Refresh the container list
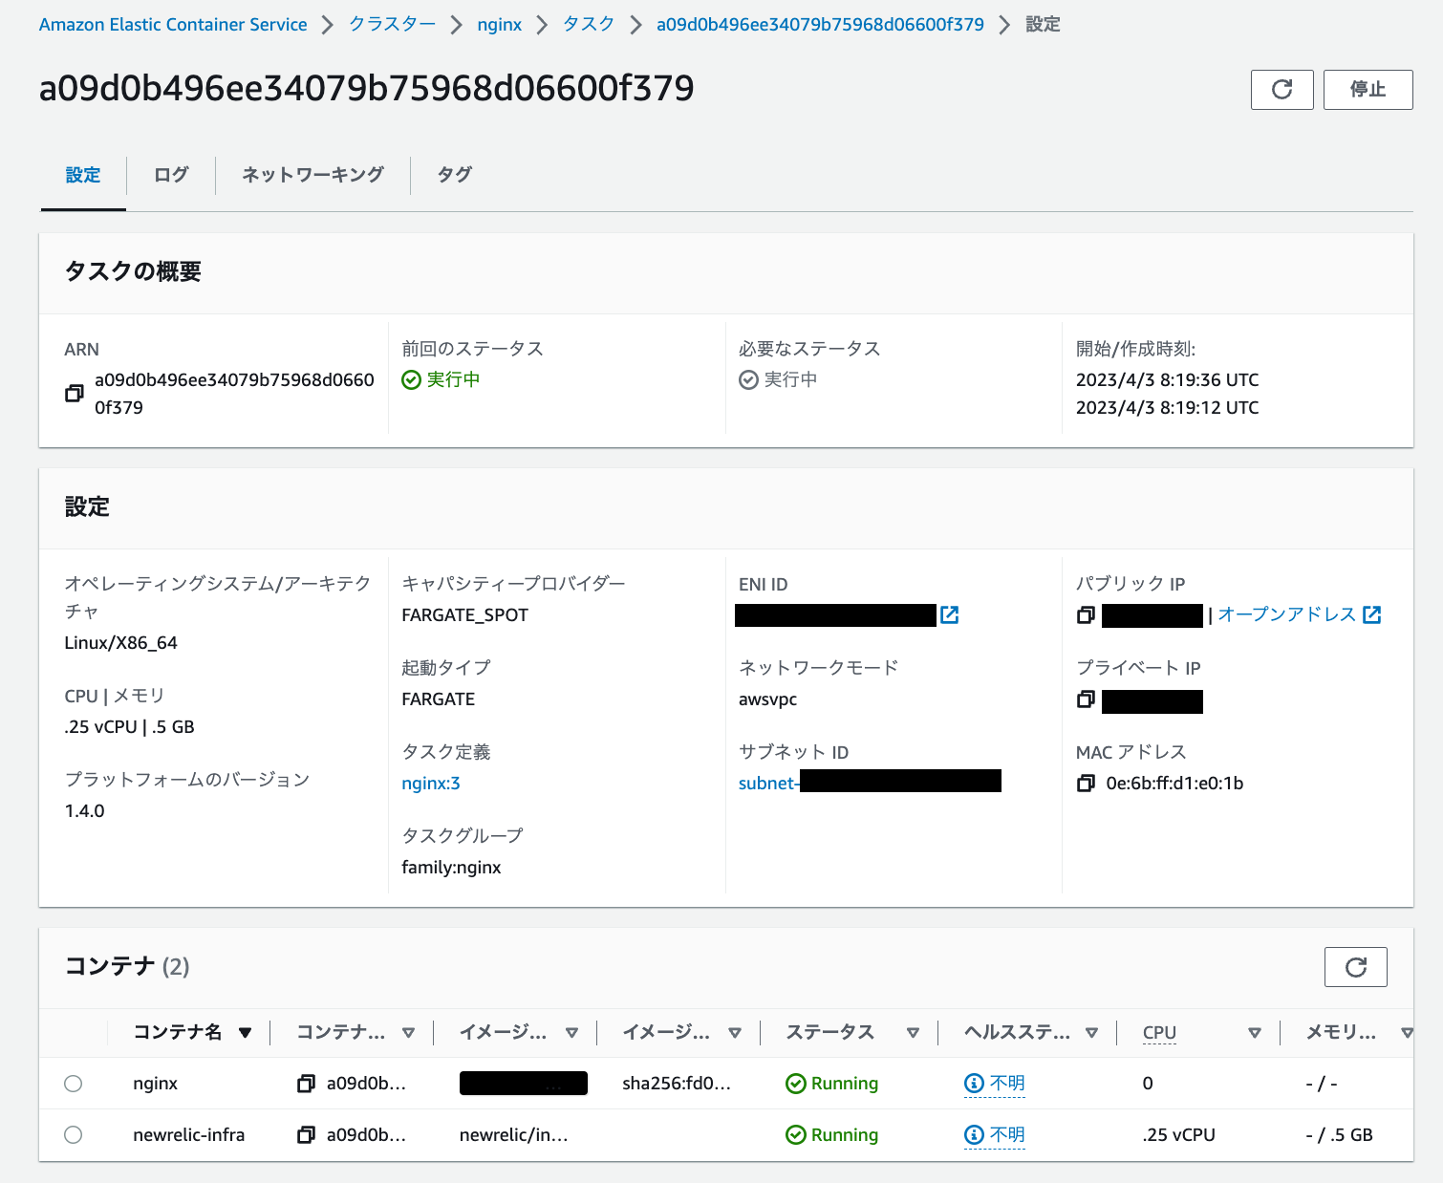The image size is (1443, 1183). click(x=1355, y=966)
